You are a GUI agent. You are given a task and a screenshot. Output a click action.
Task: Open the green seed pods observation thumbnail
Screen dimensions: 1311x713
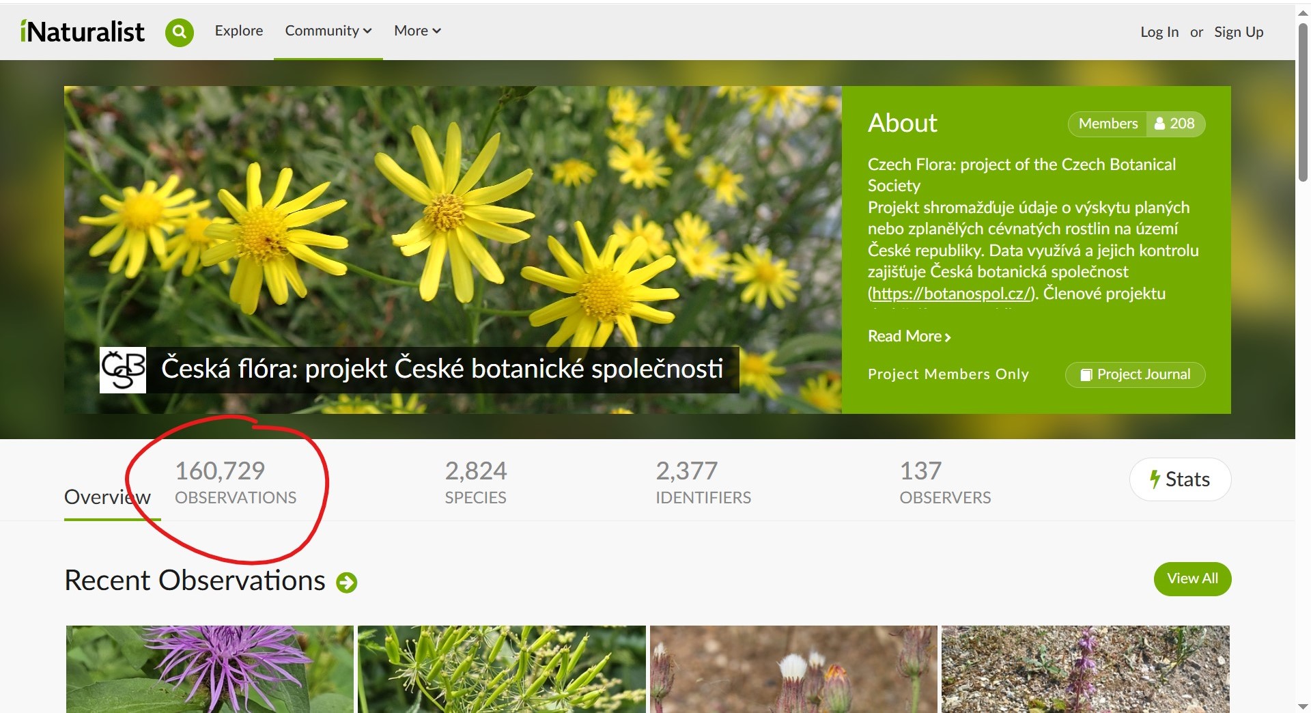(502, 669)
